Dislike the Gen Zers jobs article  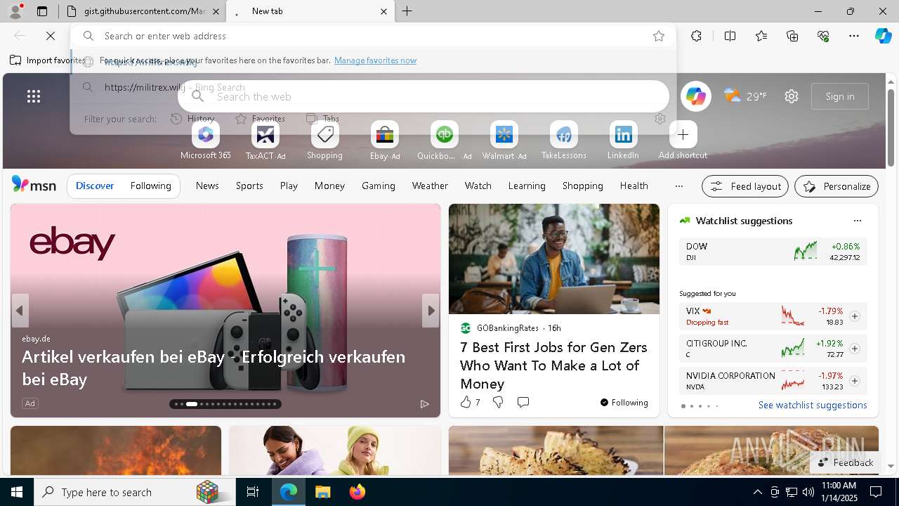tap(498, 402)
